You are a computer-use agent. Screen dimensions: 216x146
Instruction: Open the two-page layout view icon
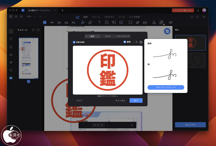(x=21, y=16)
